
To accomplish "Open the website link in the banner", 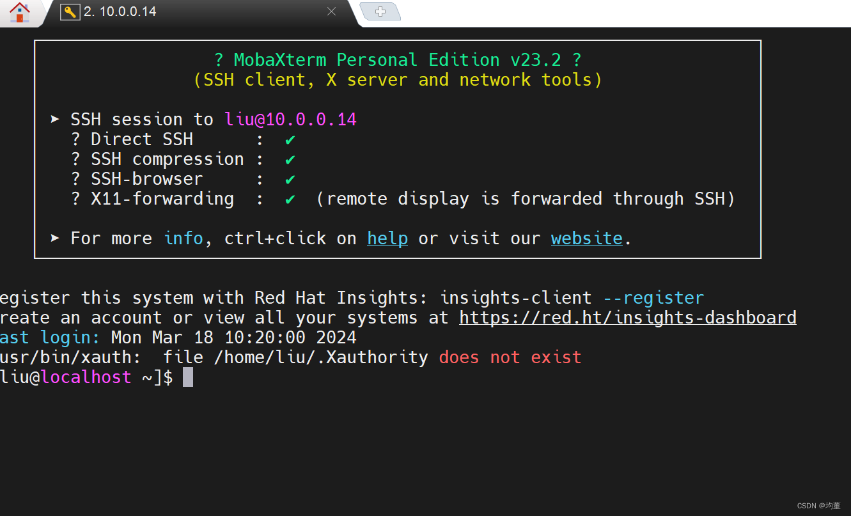I will (586, 238).
